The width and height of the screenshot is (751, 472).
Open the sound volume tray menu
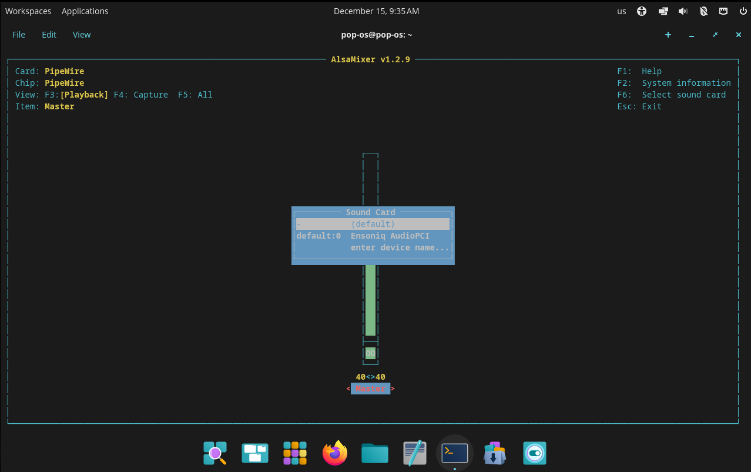683,11
